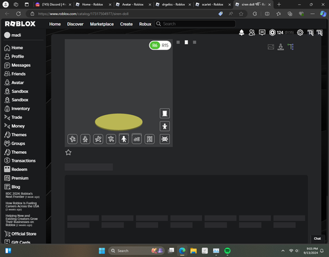Click the picture icon beside download
The width and height of the screenshot is (329, 257).
(x=271, y=47)
